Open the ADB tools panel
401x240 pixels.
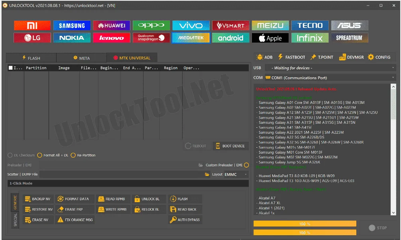[265, 57]
